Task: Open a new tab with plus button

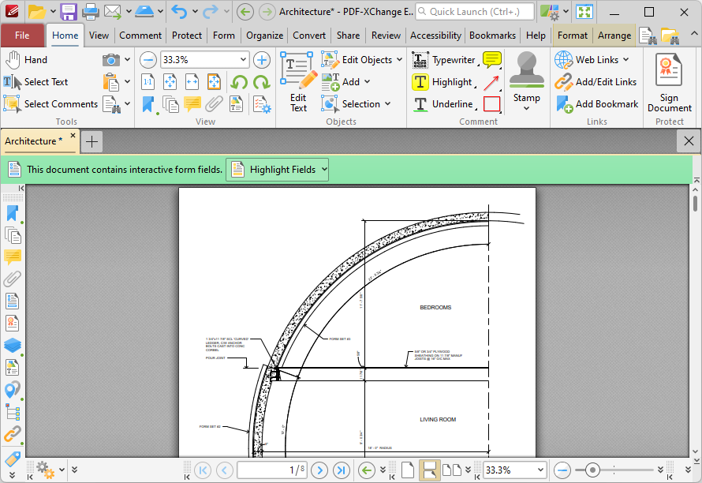Action: pyautogui.click(x=91, y=142)
